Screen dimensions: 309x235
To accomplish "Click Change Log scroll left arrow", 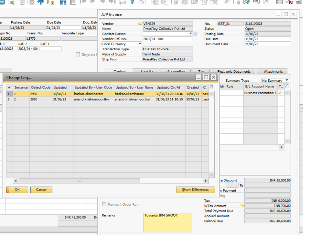I will (x=16, y=181).
